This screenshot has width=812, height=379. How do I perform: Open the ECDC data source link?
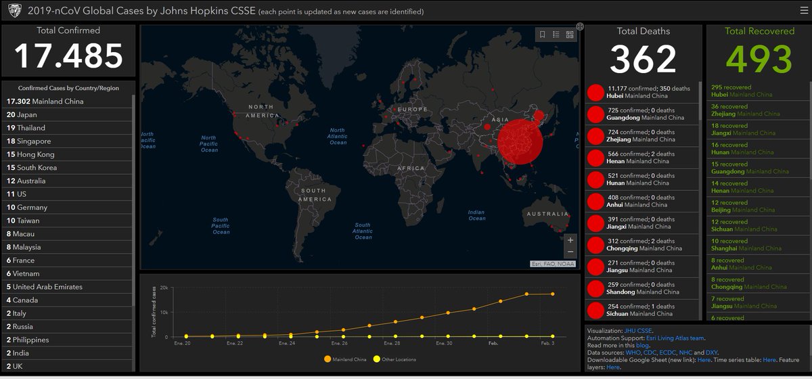click(669, 353)
